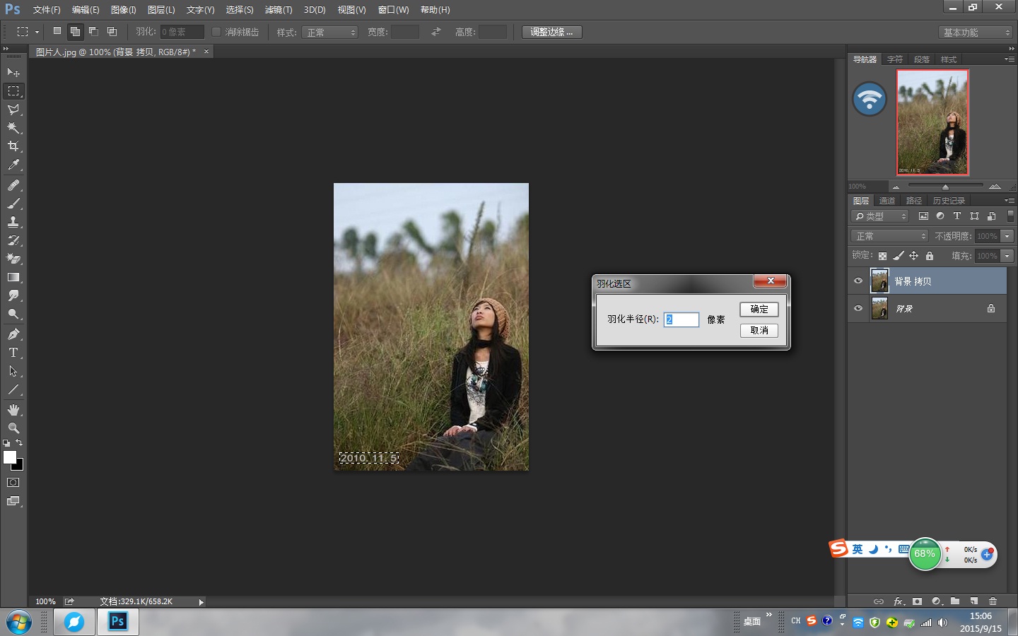This screenshot has height=636, width=1018.
Task: Choose Subtract from Selection mode button
Action: click(x=93, y=32)
